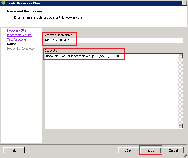Open Help for this wizard
188x158 pixels.
[14, 150]
